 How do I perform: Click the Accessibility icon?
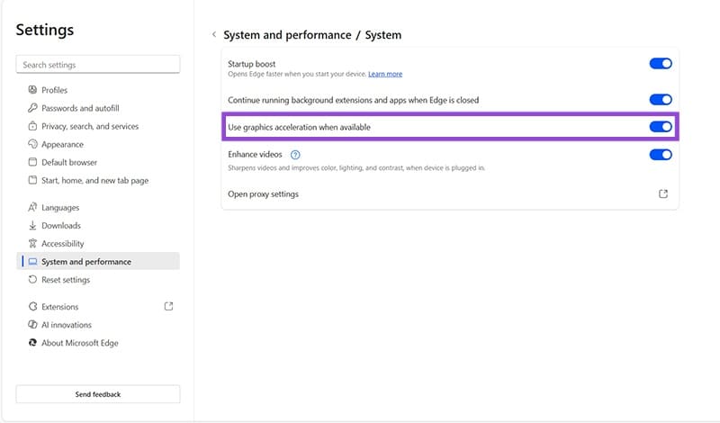[32, 243]
